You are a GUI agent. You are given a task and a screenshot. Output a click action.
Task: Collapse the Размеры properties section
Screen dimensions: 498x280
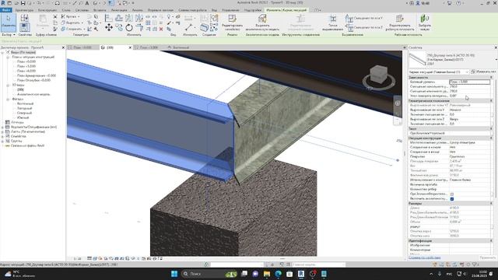click(x=491, y=203)
